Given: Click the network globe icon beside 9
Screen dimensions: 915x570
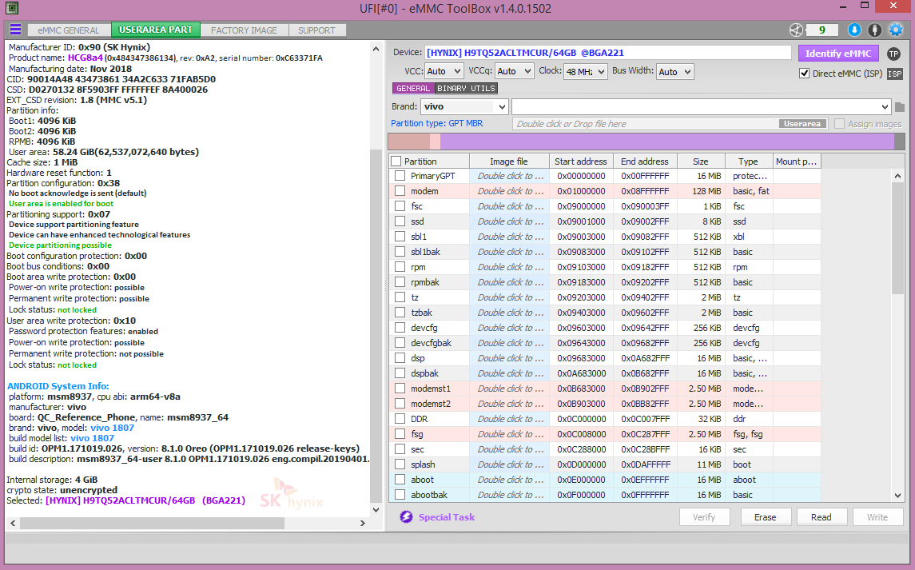Looking at the screenshot, I should (796, 30).
